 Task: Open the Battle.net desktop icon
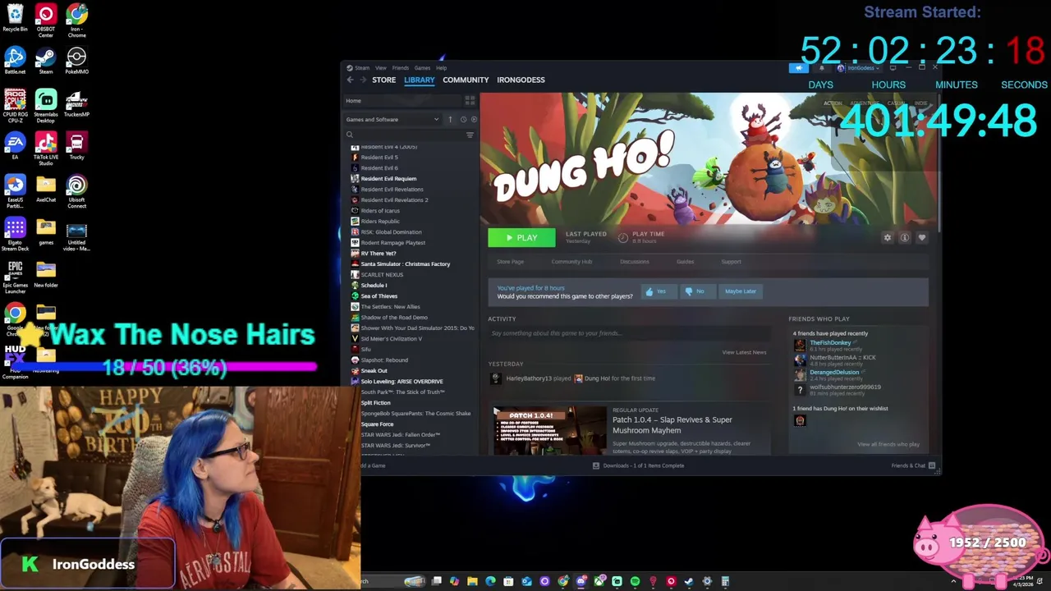click(15, 61)
